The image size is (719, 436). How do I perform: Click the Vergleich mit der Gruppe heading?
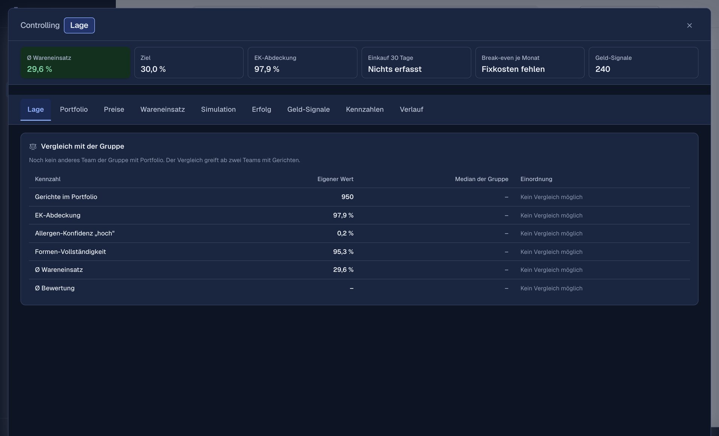coord(82,146)
